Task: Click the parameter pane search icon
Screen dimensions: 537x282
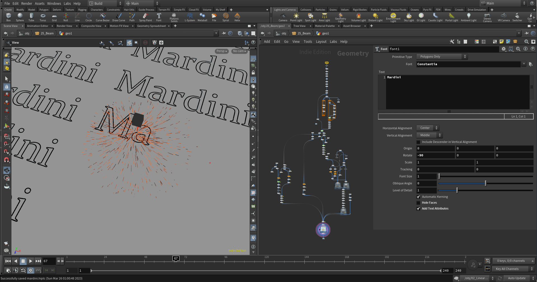Action: point(518,49)
